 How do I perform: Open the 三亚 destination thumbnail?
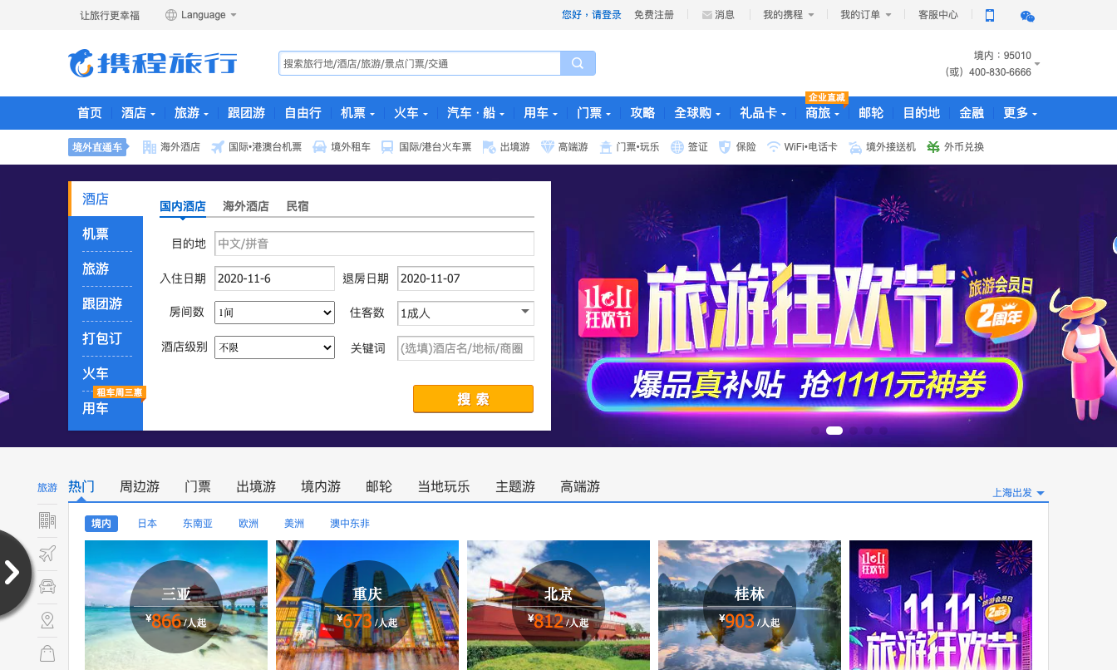(x=176, y=605)
